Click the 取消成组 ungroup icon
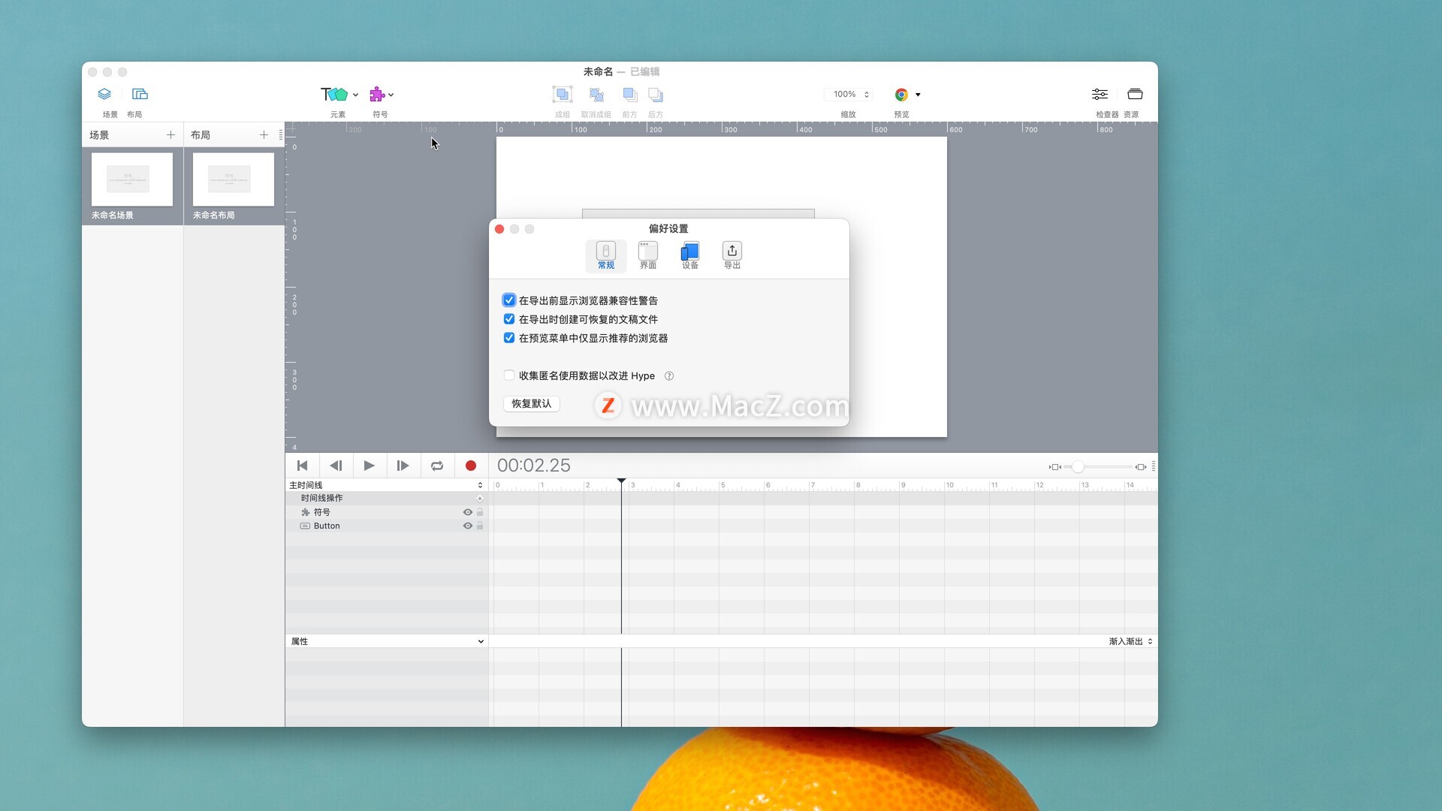The height and width of the screenshot is (811, 1442). [596, 95]
